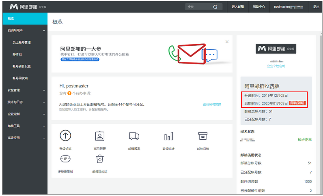Open the IP登录限制 icon
The height and width of the screenshot is (196, 323).
tap(65, 159)
